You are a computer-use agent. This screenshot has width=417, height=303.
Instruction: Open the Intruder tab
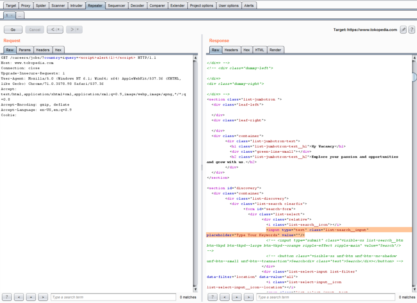click(76, 6)
